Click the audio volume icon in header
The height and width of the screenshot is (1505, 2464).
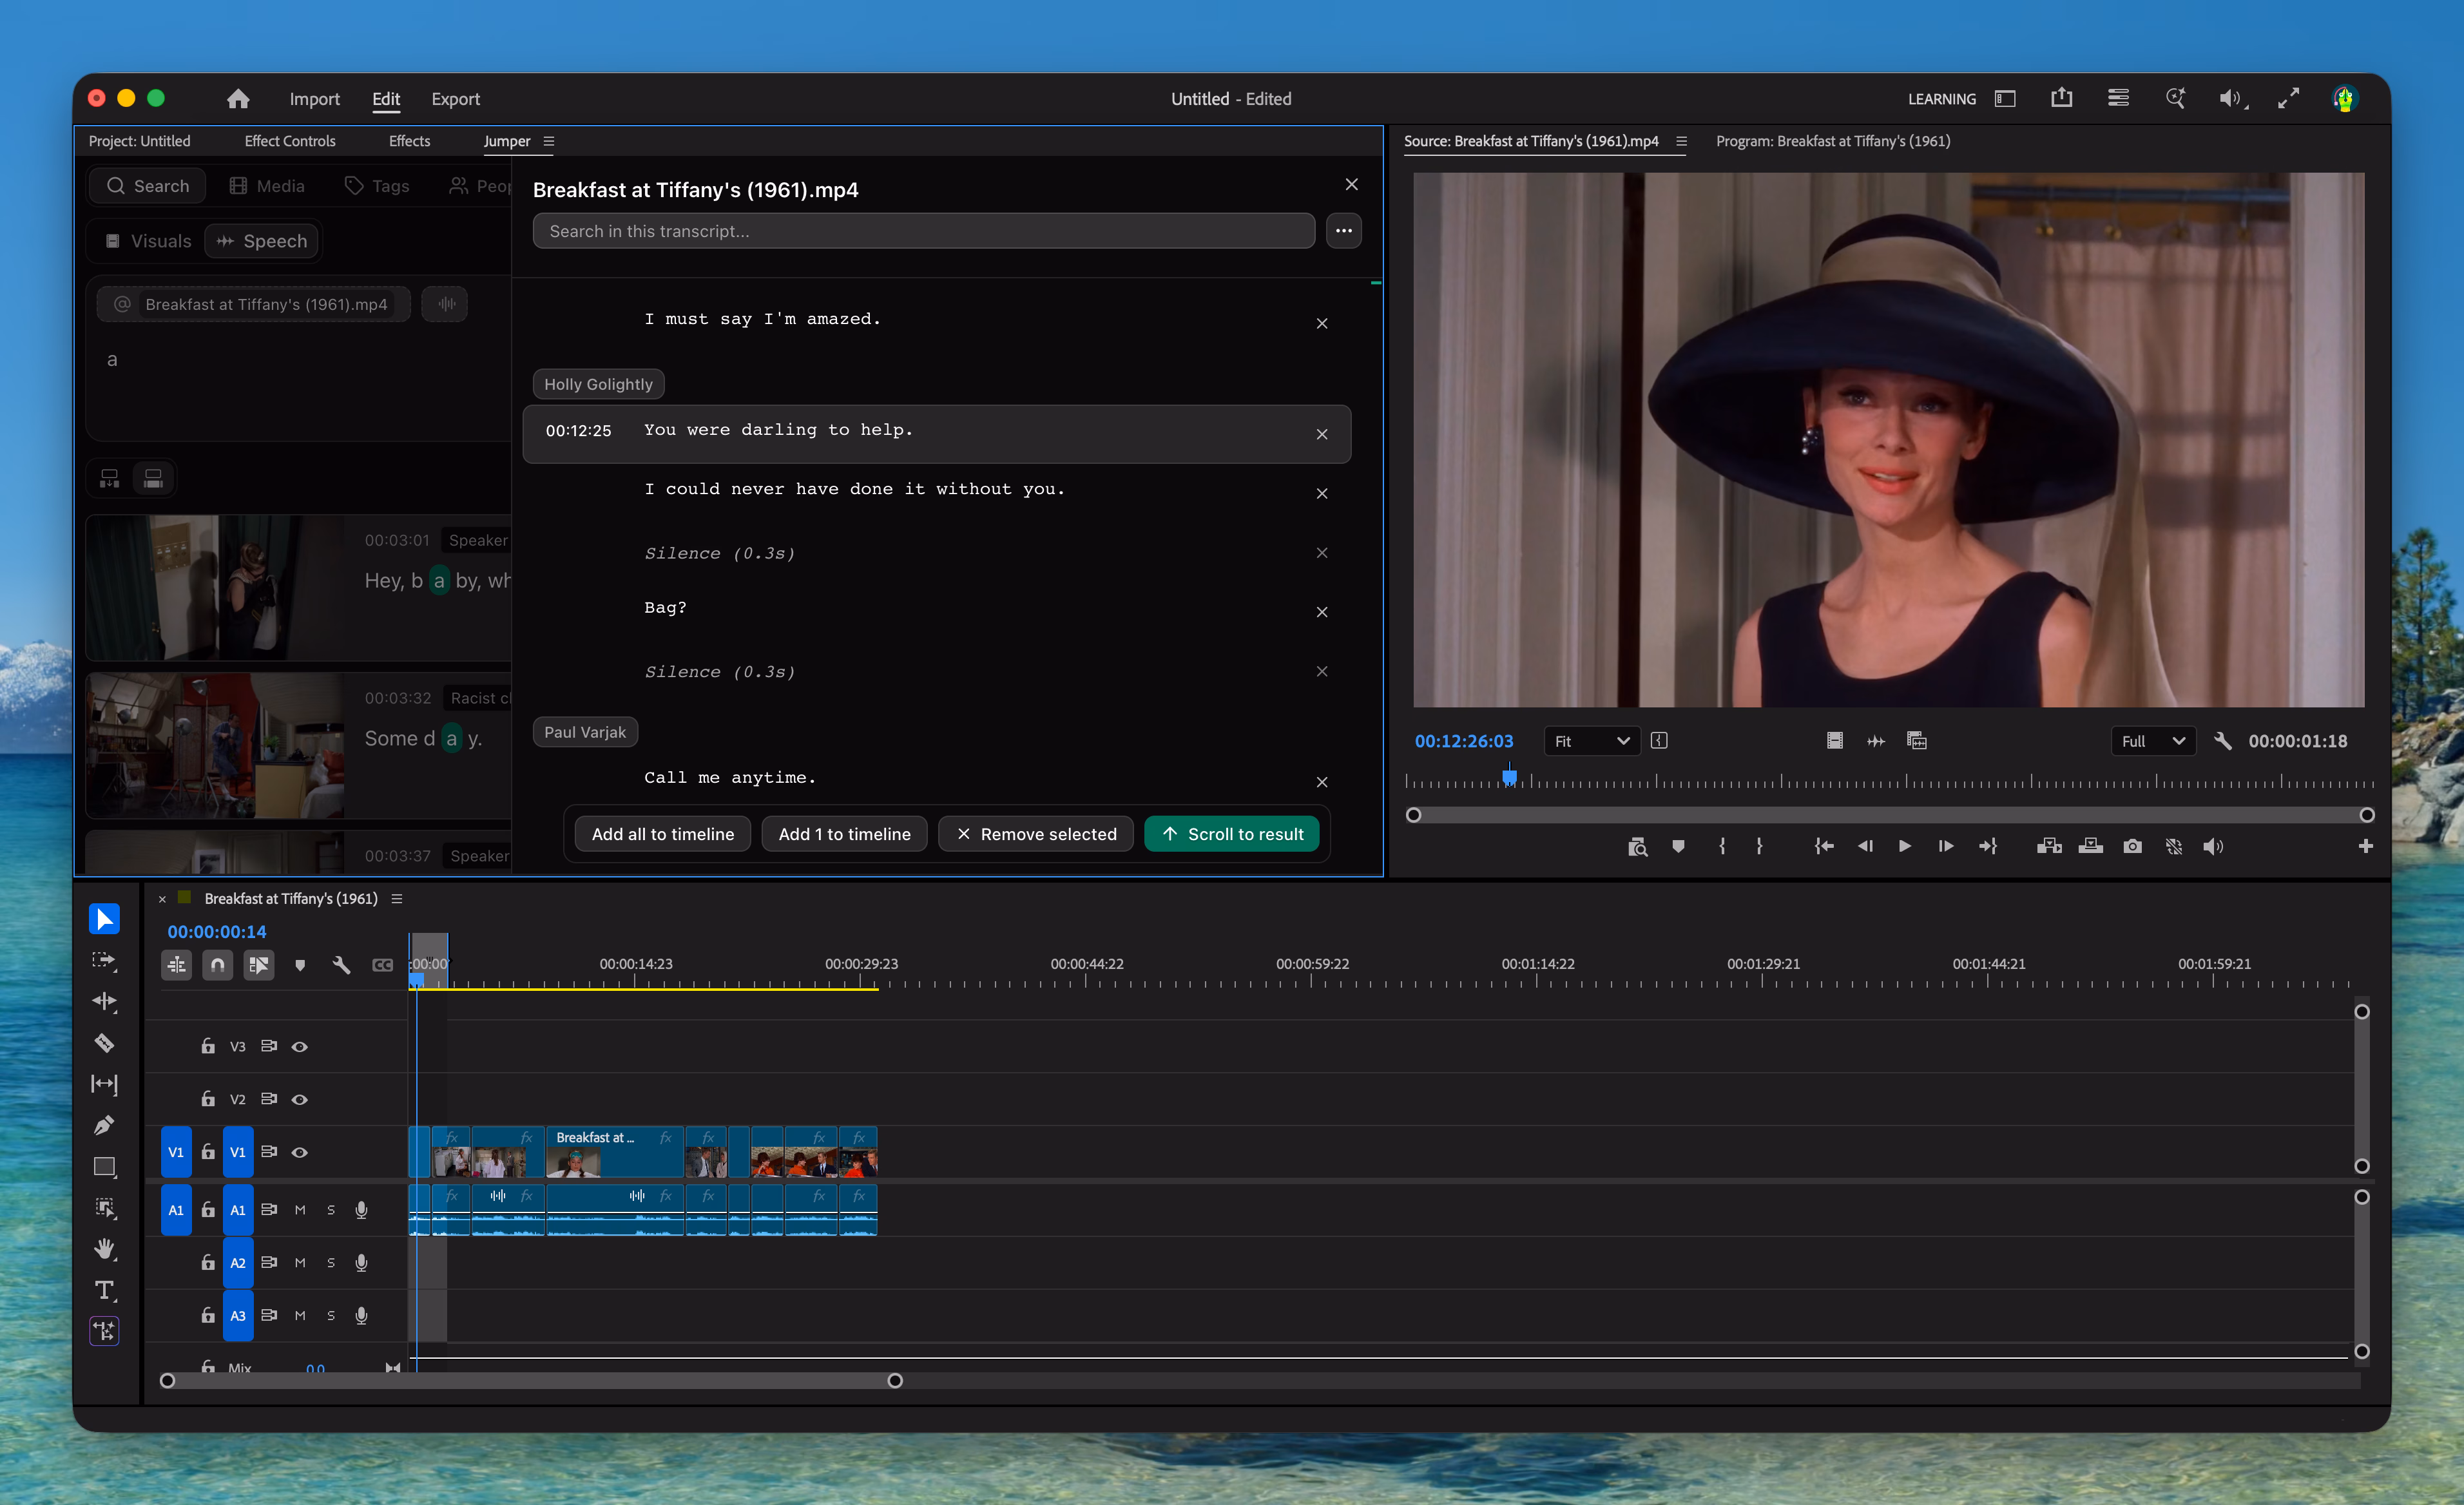click(x=2231, y=98)
